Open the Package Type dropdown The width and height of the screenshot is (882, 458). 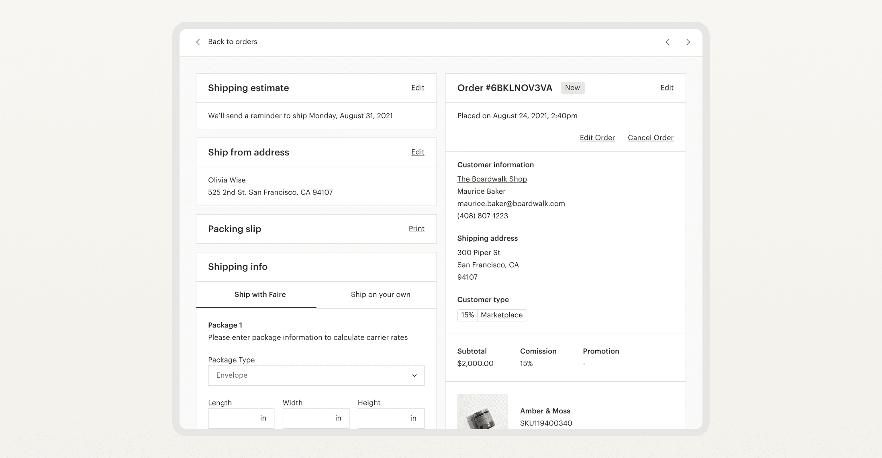316,375
